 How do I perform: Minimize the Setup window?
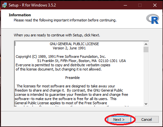[125, 5]
